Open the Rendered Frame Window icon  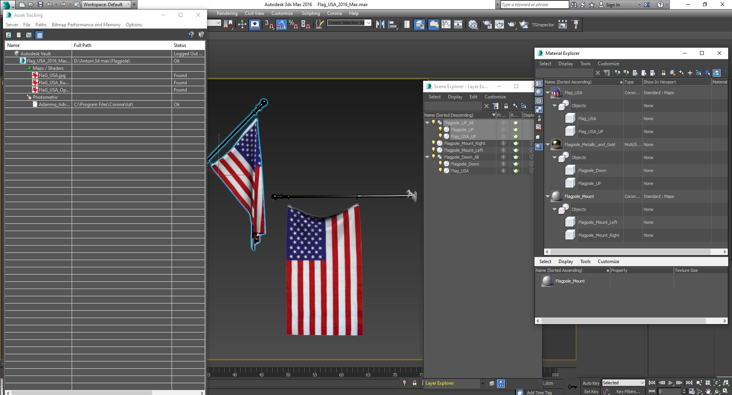499,25
